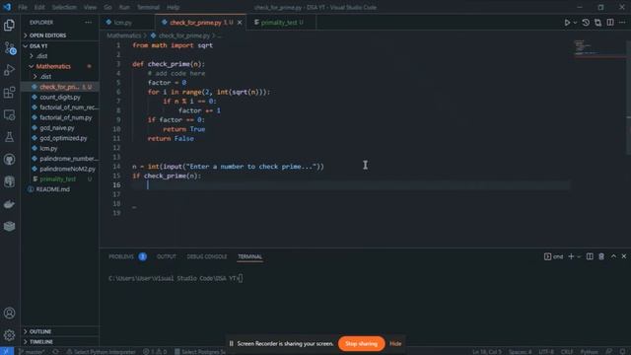This screenshot has width=631, height=355.
Task: Click Stop sharing button
Action: pyautogui.click(x=362, y=344)
